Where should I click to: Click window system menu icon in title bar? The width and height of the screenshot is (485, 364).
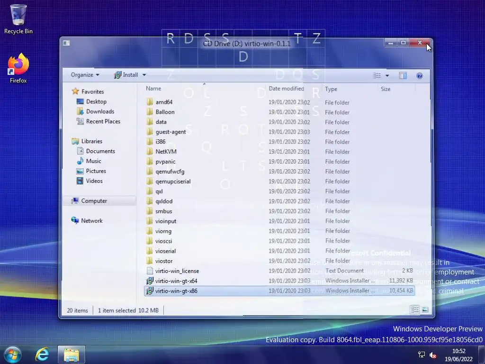click(x=66, y=43)
